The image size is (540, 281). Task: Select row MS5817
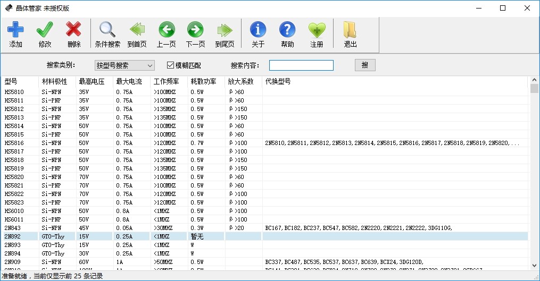[264, 151]
